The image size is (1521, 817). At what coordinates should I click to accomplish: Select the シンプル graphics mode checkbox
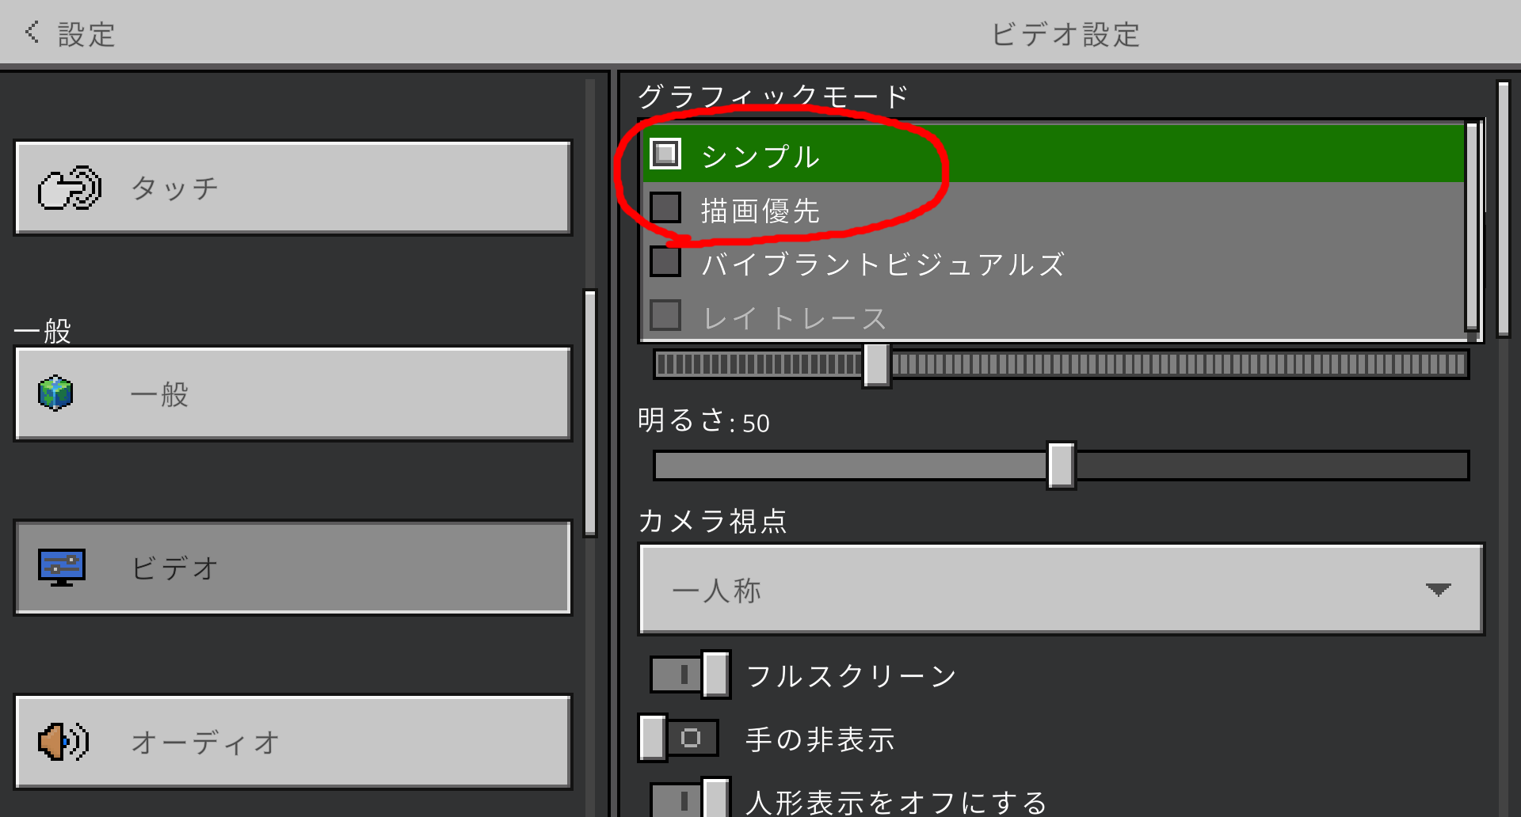tap(665, 154)
